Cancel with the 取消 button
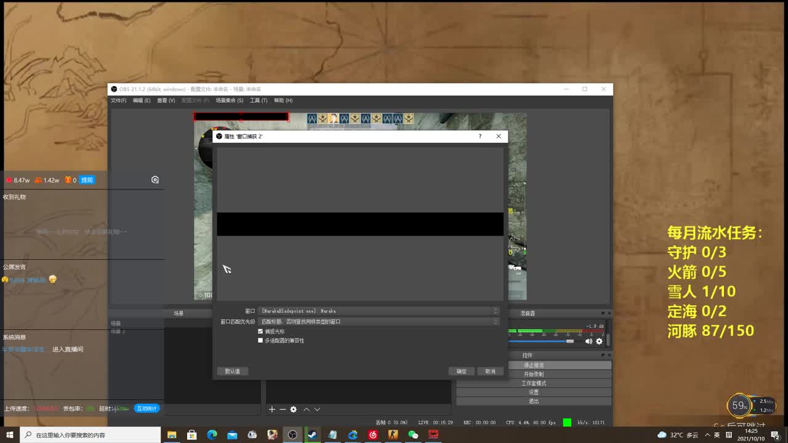 tap(490, 371)
